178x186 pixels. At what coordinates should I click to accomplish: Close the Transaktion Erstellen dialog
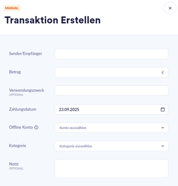tap(170, 8)
